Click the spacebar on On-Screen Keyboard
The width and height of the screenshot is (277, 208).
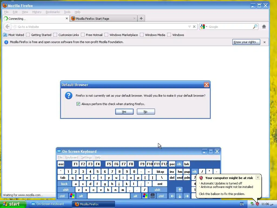click(109, 196)
